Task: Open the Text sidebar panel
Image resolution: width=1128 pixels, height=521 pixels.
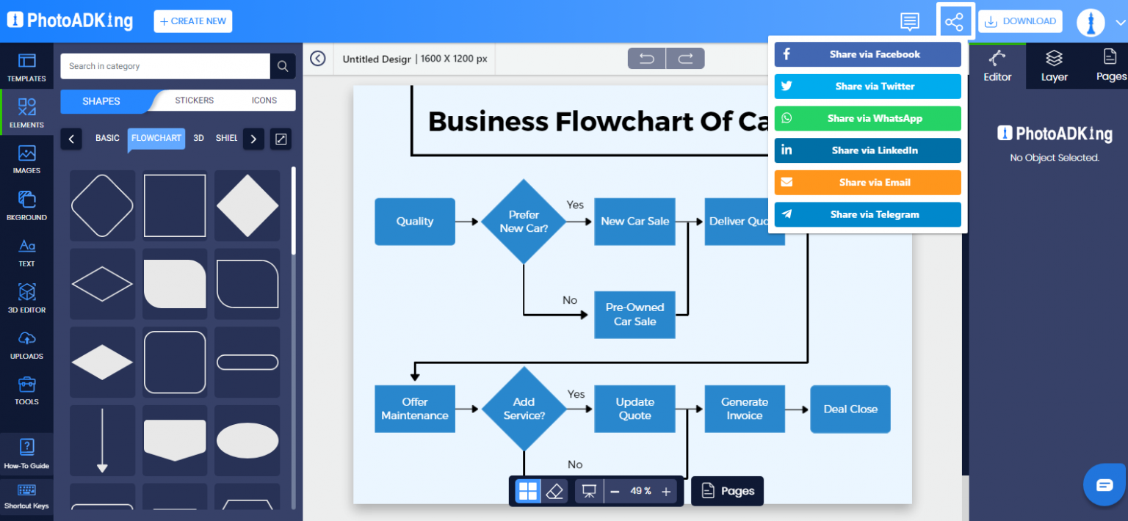Action: (x=26, y=252)
